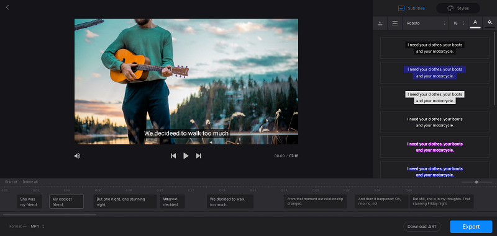497x236 pixels.
Task: Click the text alignment icon
Action: [x=394, y=23]
